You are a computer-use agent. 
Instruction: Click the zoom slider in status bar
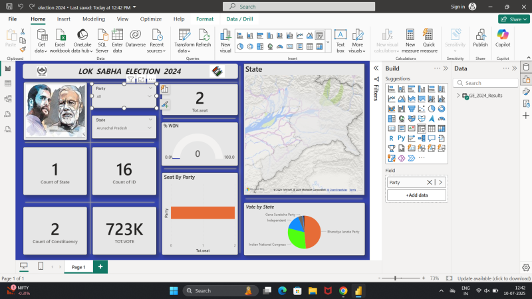click(396, 278)
